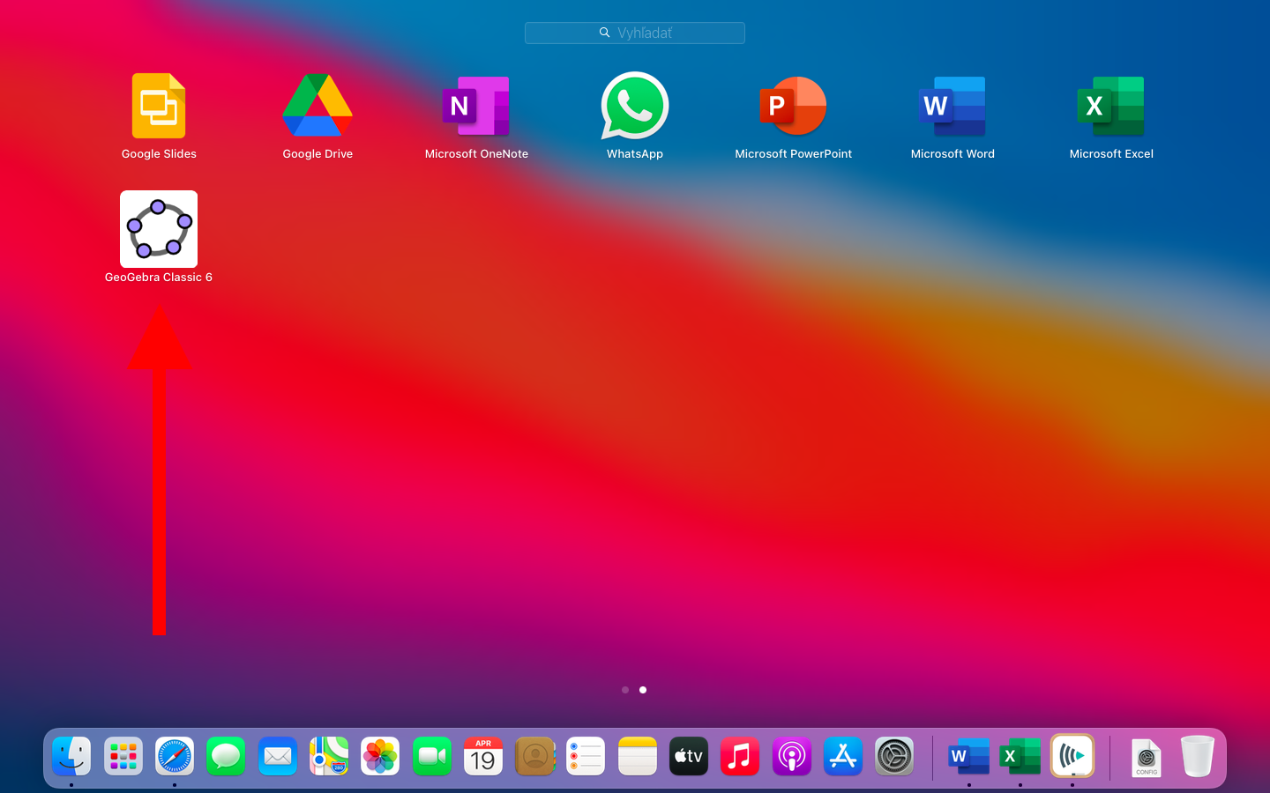
Task: Switch to first Launchpad page dot
Action: pyautogui.click(x=625, y=690)
